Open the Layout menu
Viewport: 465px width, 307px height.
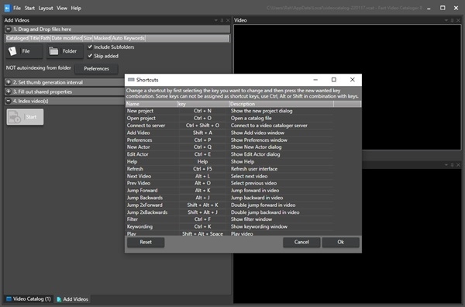[x=46, y=8]
